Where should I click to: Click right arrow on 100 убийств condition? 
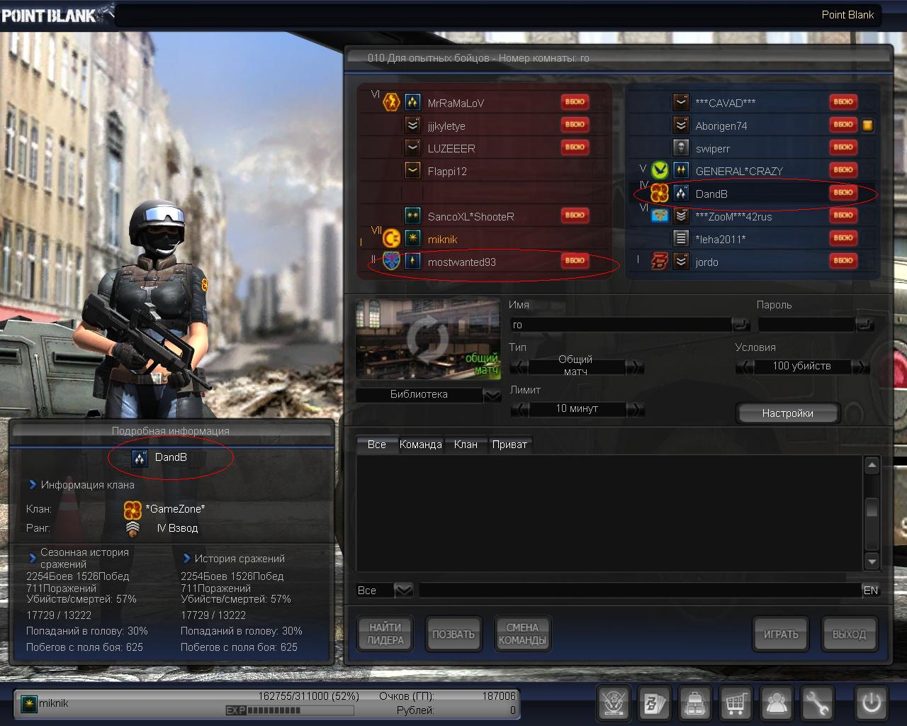click(x=860, y=367)
